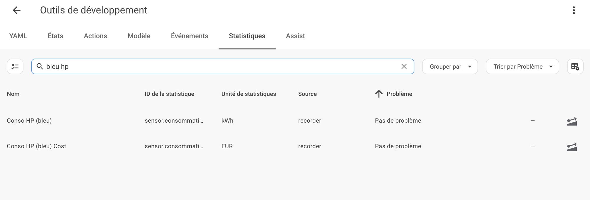Select the Conso HP (bleu) Cost row

click(x=37, y=146)
